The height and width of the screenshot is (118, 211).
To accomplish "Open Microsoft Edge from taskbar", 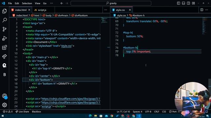I will tap(90, 116).
